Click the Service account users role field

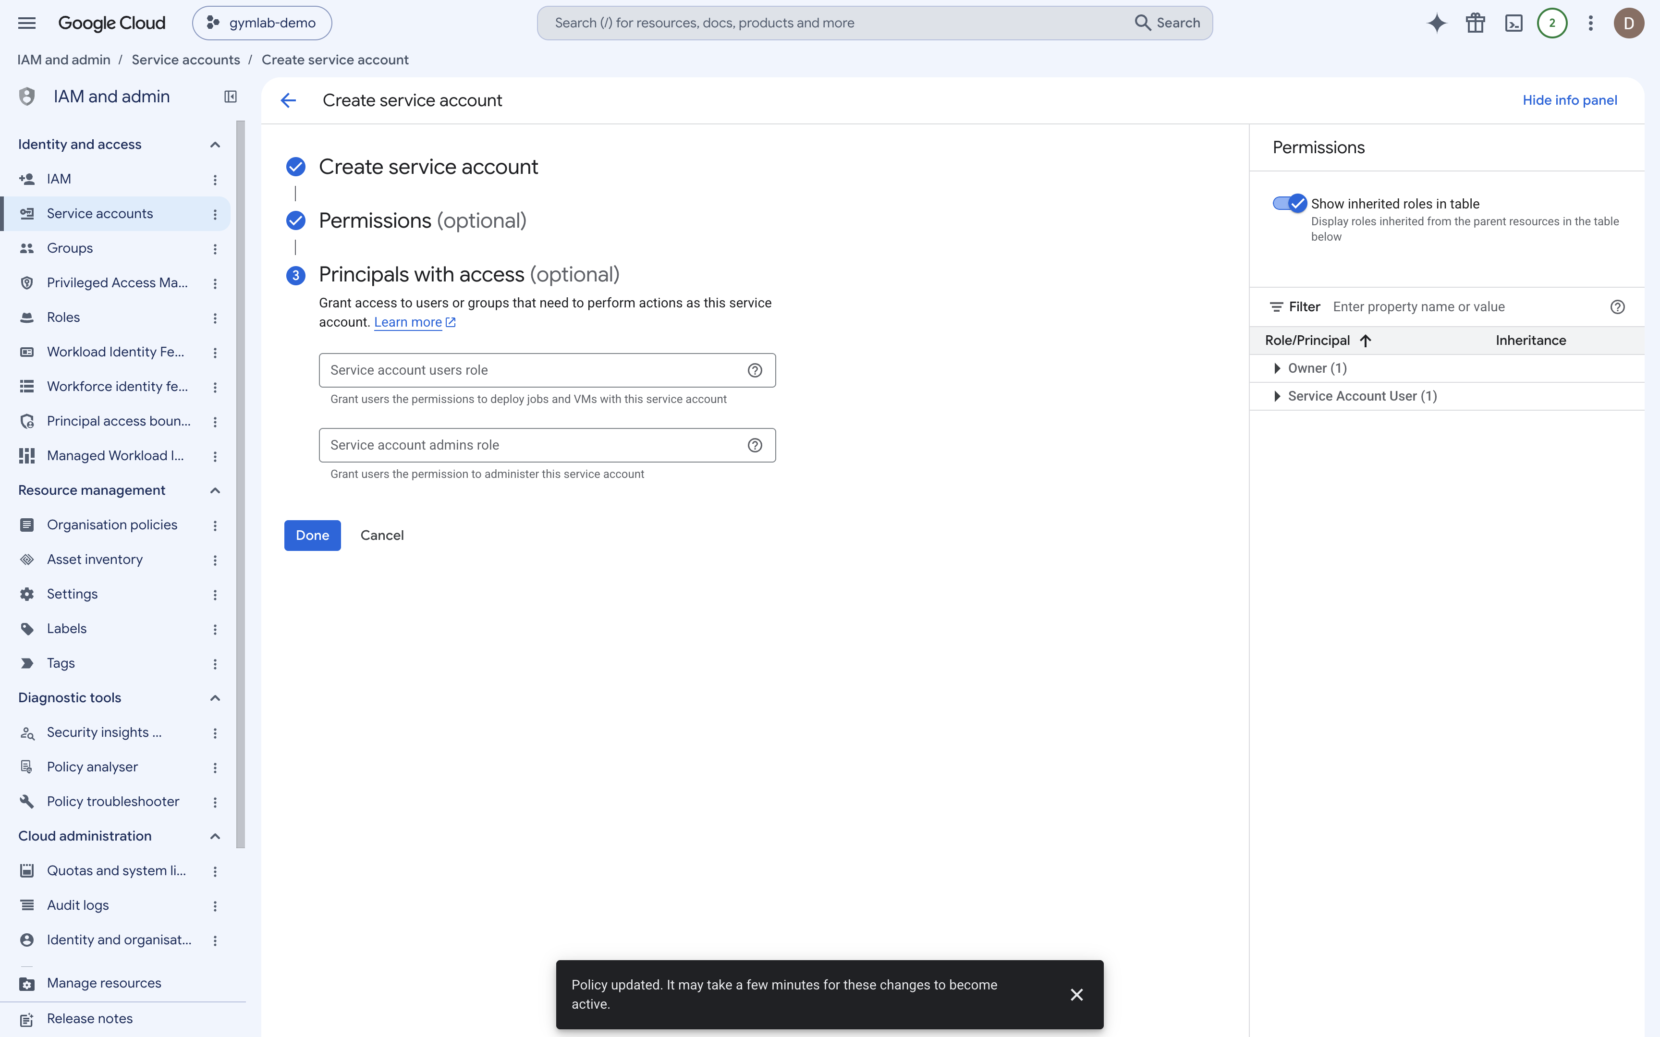click(x=547, y=370)
